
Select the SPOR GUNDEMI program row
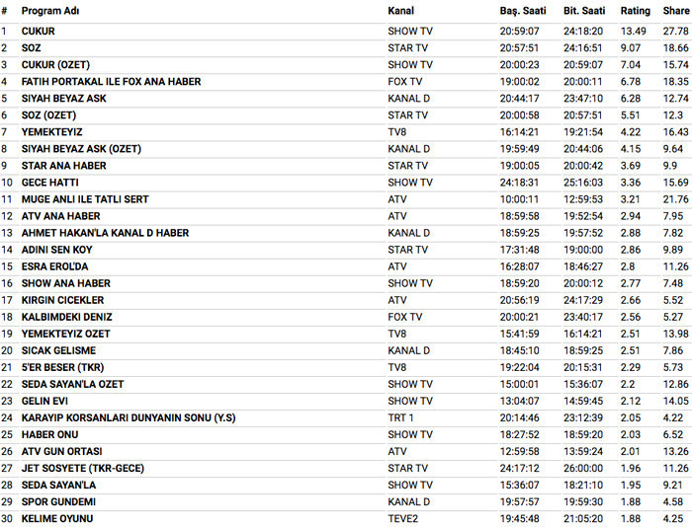click(58, 501)
